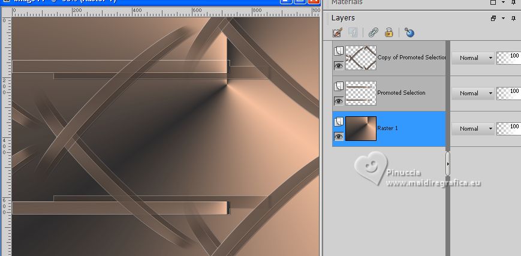521x256 pixels.
Task: Click the Edit Selection paintbrush icon
Action: pos(338,32)
